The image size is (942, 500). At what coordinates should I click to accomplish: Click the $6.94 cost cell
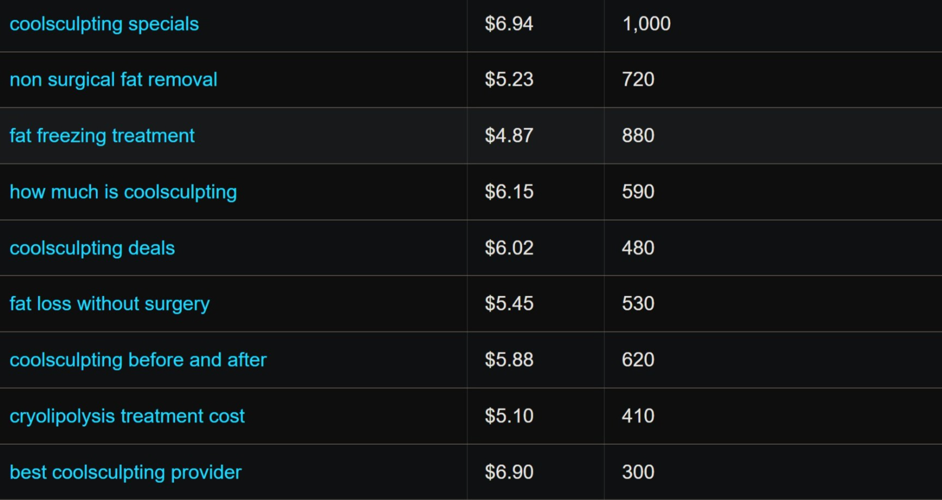tap(509, 24)
